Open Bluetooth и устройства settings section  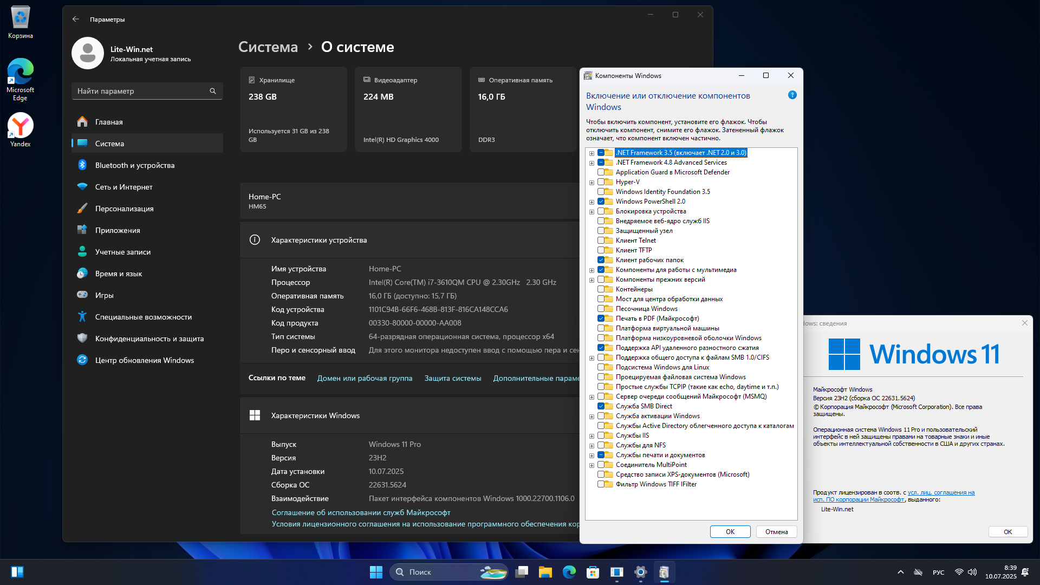click(x=135, y=165)
